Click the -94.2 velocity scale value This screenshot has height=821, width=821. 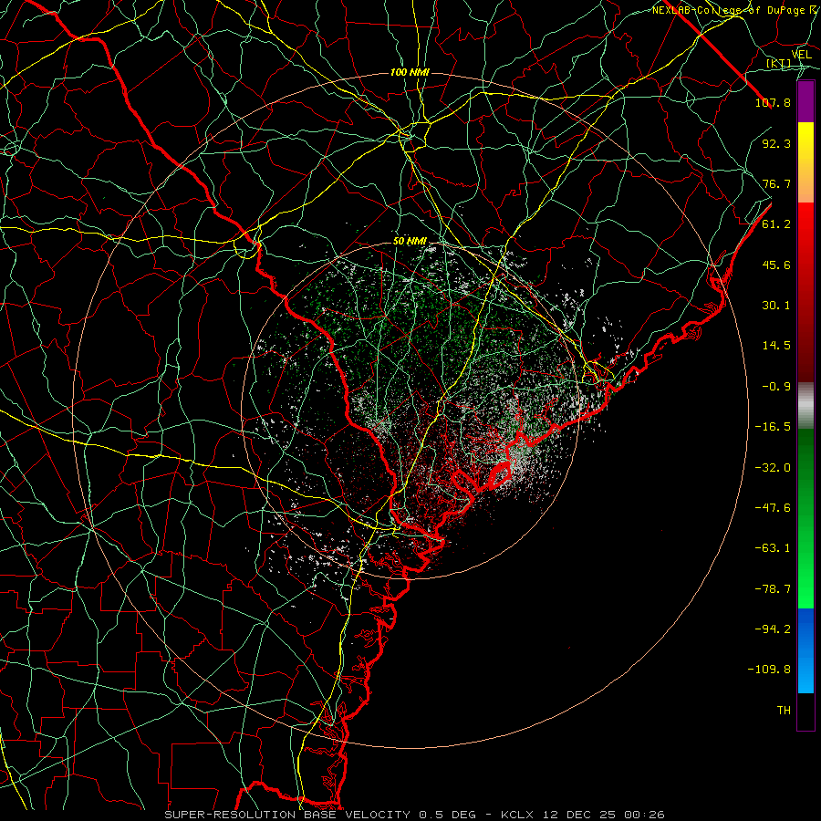pos(773,629)
